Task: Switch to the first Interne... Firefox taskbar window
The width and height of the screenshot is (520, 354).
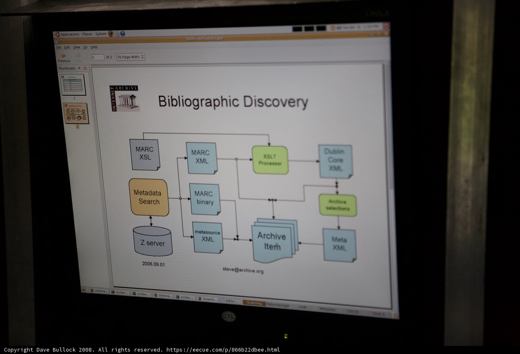Action: [99, 291]
